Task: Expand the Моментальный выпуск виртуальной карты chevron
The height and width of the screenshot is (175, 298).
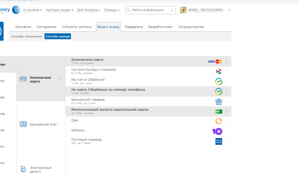Action: click(226, 111)
